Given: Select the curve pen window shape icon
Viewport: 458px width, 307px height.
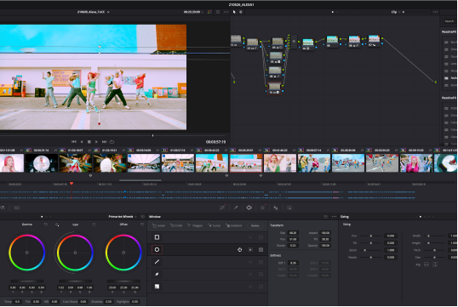Looking at the screenshot, I should (157, 275).
